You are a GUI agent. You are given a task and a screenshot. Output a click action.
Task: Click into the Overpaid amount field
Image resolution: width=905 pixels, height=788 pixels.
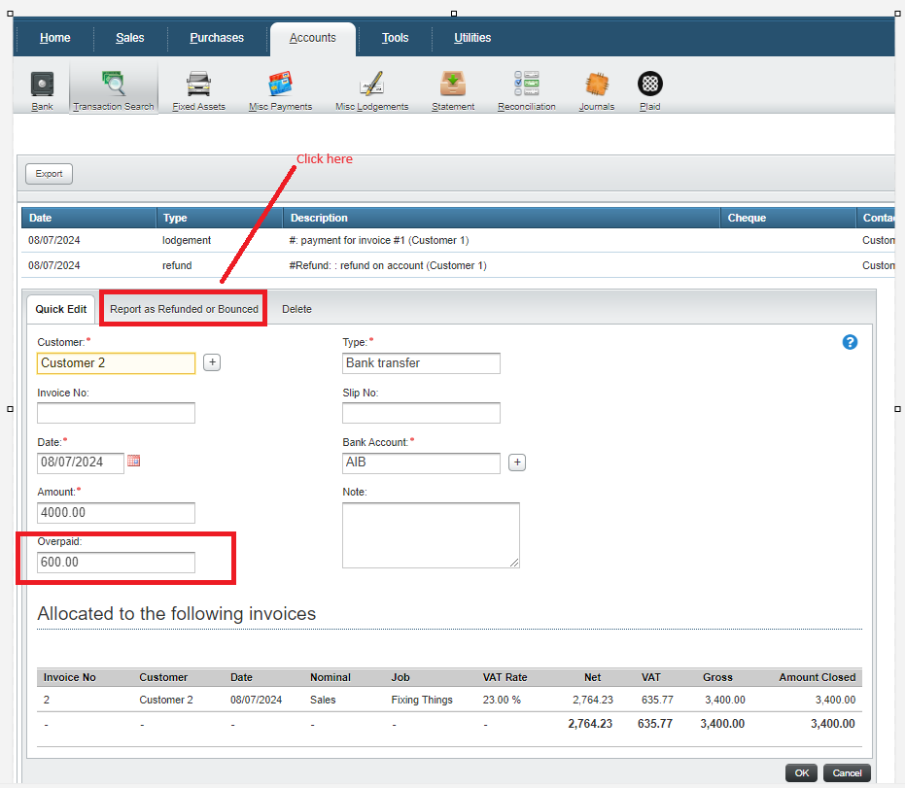(116, 563)
